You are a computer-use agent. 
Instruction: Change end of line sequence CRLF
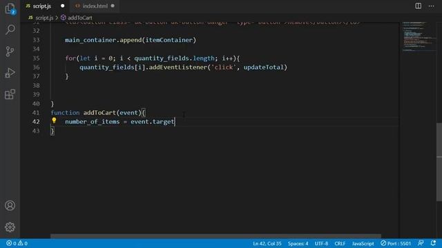tap(340, 243)
